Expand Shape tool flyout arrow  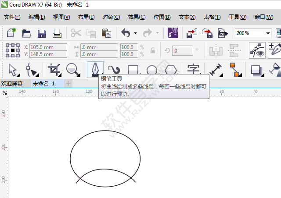tap(37, 75)
